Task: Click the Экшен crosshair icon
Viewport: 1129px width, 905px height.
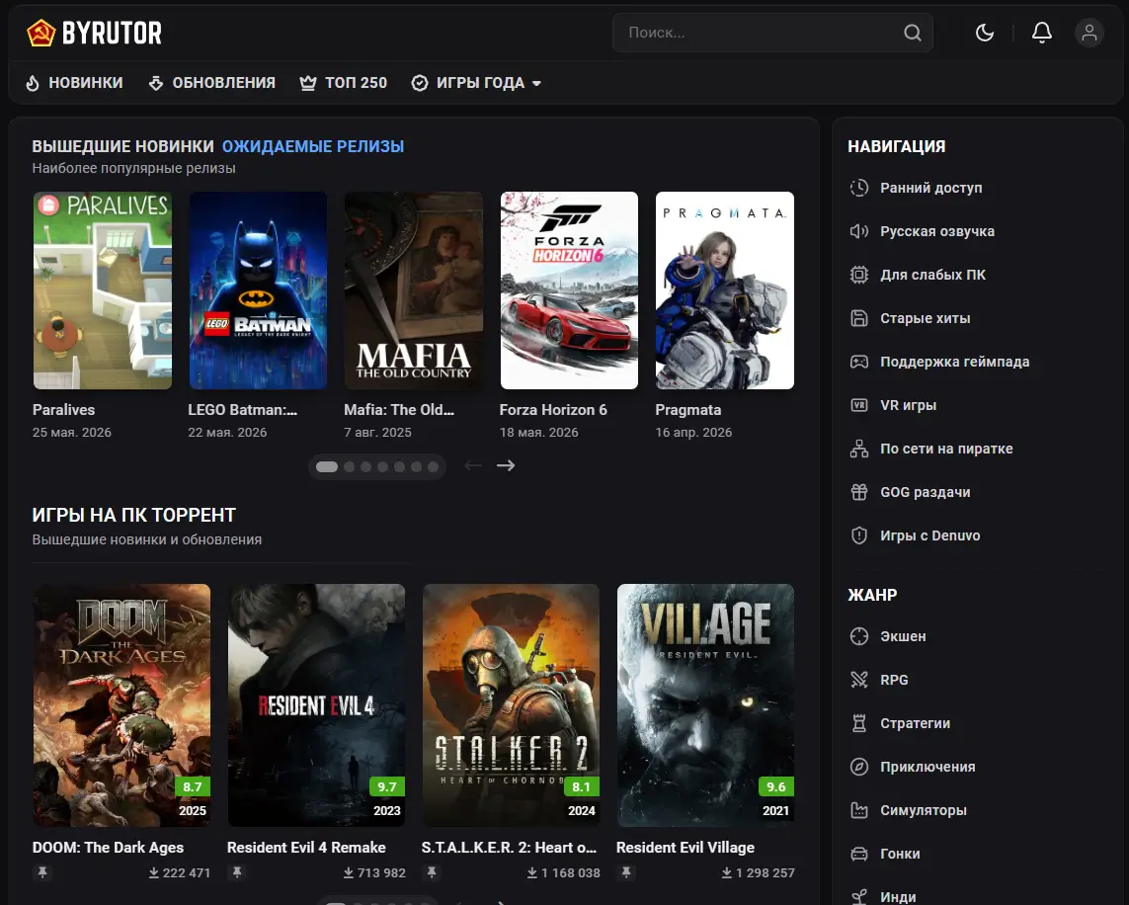Action: [859, 636]
